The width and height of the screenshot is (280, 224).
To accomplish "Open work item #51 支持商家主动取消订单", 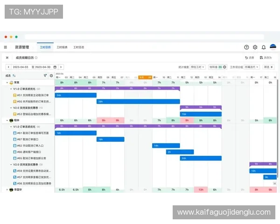I will pyautogui.click(x=33, y=95).
